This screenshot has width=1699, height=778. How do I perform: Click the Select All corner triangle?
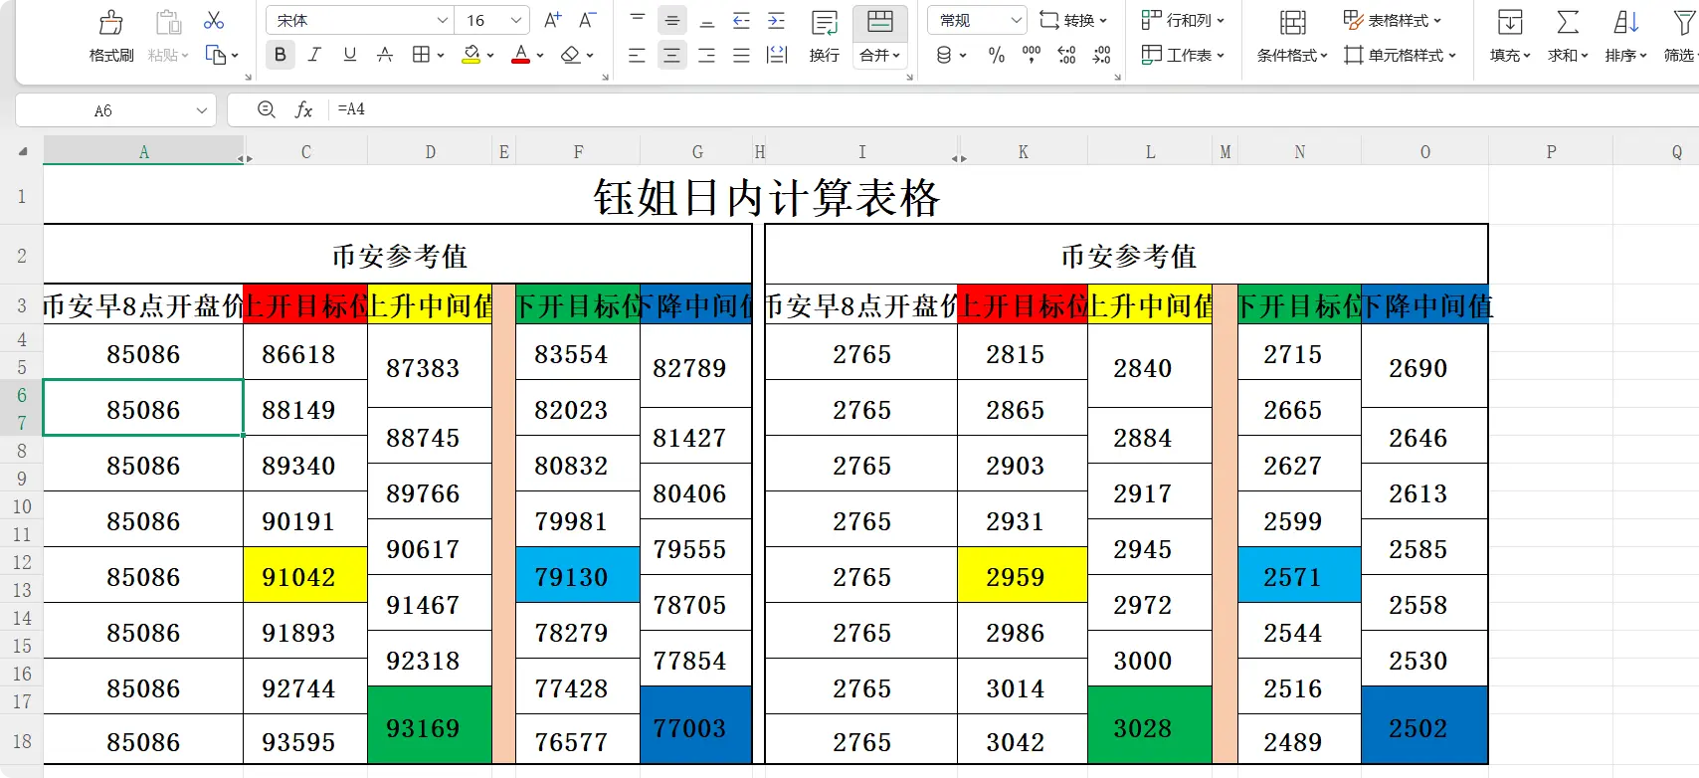(x=23, y=152)
